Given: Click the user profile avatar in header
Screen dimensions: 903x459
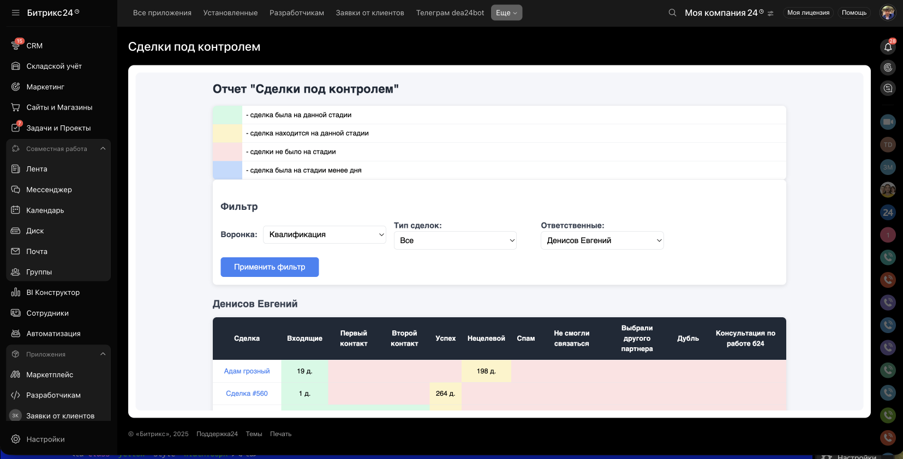Looking at the screenshot, I should click(888, 13).
